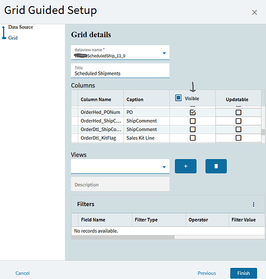Click into the Title text field
This screenshot has height=279, width=266.
tap(120, 71)
